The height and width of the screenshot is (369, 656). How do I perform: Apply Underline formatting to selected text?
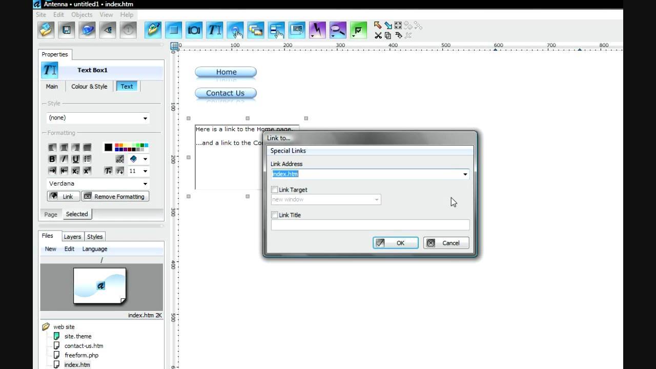pyautogui.click(x=75, y=159)
